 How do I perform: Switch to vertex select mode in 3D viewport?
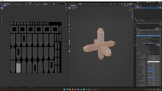pos(78,4)
